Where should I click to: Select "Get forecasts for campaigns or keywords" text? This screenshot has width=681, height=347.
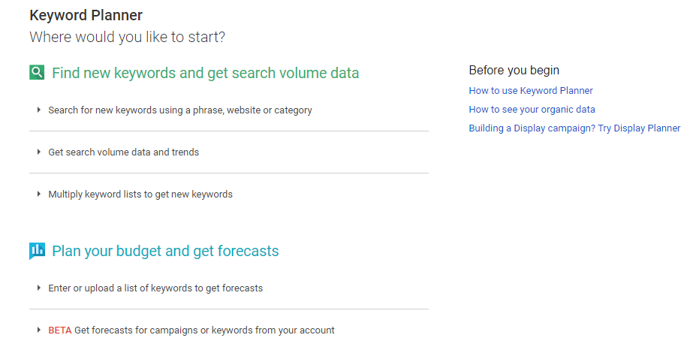[204, 330]
